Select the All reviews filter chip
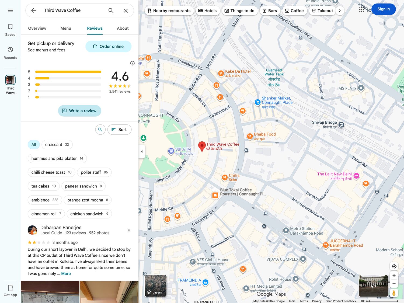Screen dimensions: 404x303 click(34, 145)
